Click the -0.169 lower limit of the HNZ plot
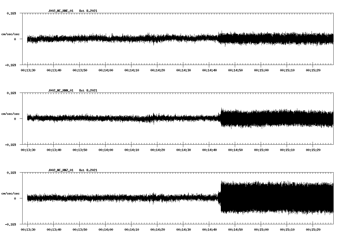Viewport: 352px width, 239px height. click(10, 224)
